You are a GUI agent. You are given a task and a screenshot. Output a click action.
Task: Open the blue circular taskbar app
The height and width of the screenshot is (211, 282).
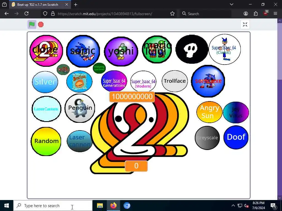127,206
